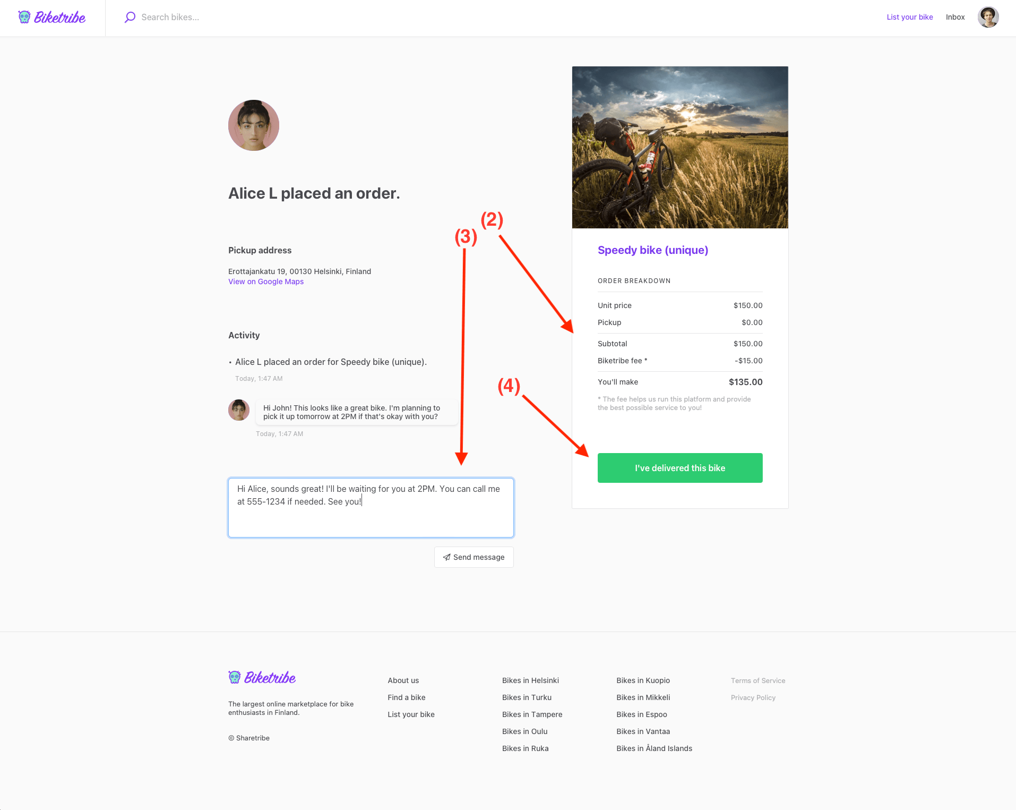The image size is (1016, 810).
Task: Open the user profile avatar menu
Action: (988, 18)
